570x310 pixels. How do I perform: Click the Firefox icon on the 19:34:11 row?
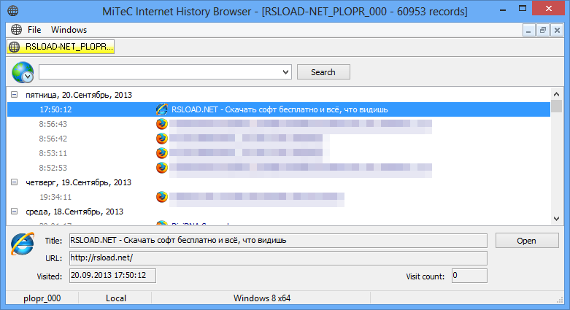(x=162, y=197)
